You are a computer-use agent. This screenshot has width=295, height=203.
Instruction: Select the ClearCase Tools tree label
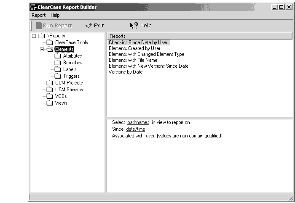click(x=72, y=42)
